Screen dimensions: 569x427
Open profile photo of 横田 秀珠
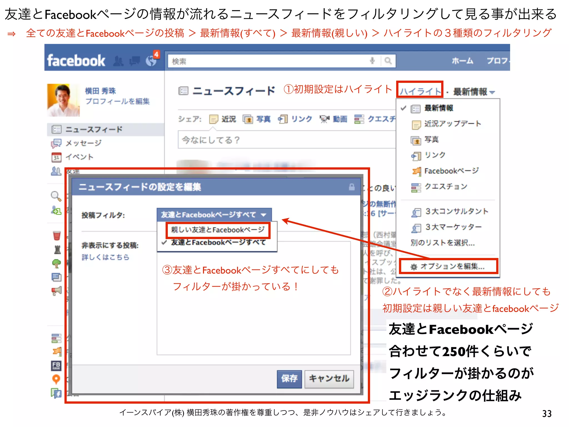point(63,100)
